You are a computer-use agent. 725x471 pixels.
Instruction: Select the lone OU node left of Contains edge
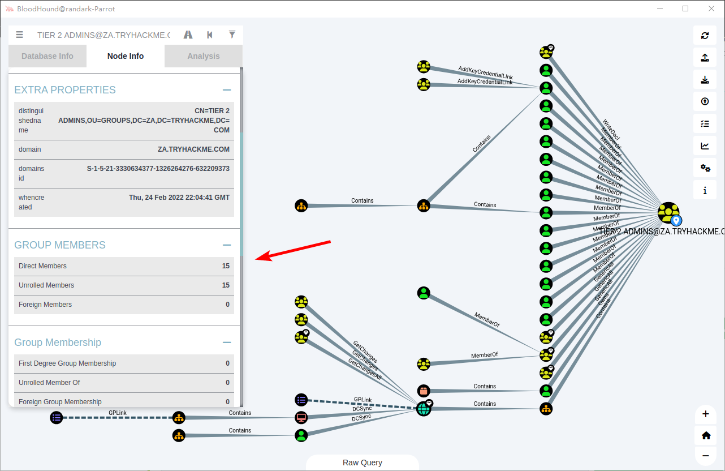301,205
